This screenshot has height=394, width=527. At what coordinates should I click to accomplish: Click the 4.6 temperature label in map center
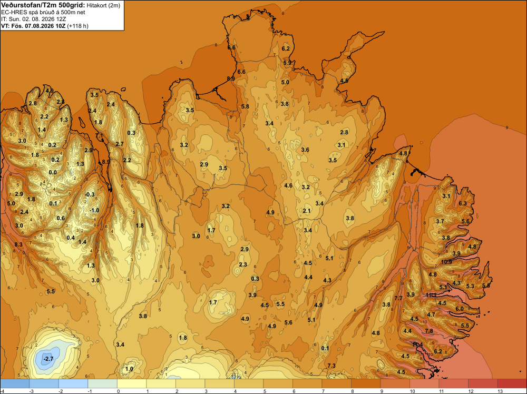click(x=288, y=185)
